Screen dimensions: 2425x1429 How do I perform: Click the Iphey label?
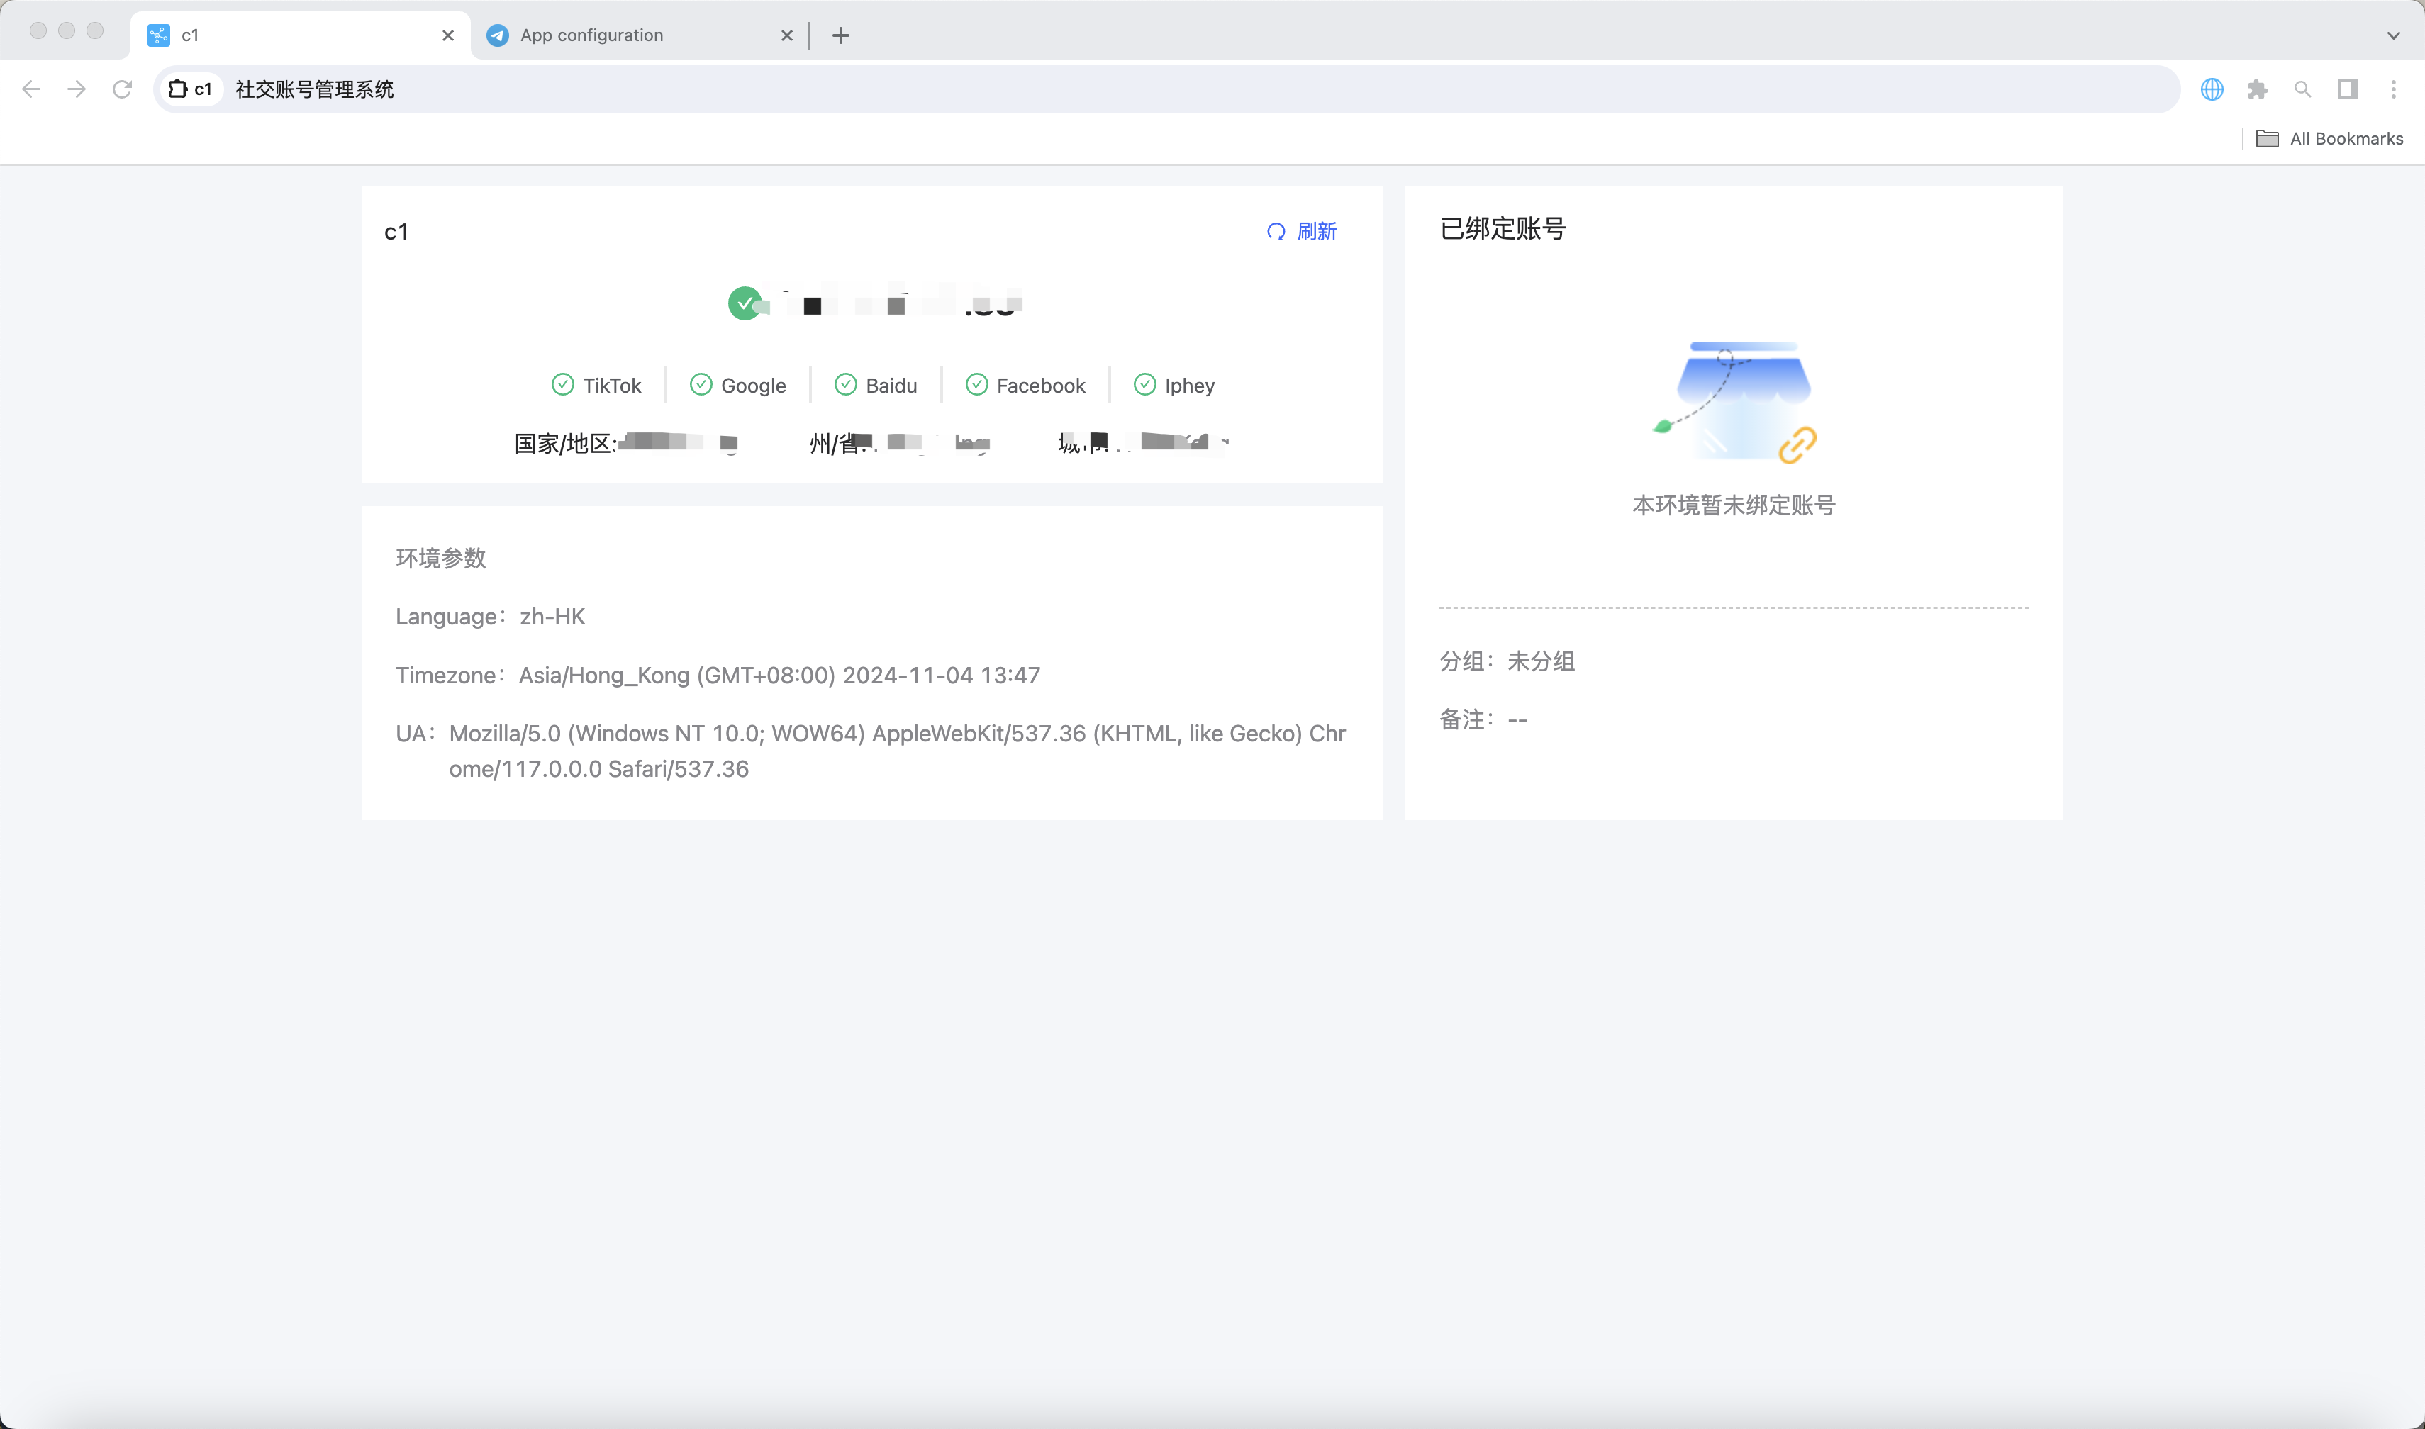[x=1189, y=385]
